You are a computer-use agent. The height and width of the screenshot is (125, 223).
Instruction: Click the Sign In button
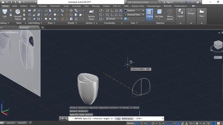pos(168,2)
